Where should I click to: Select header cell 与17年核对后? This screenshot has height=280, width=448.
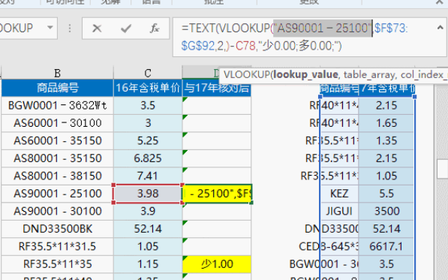[217, 88]
